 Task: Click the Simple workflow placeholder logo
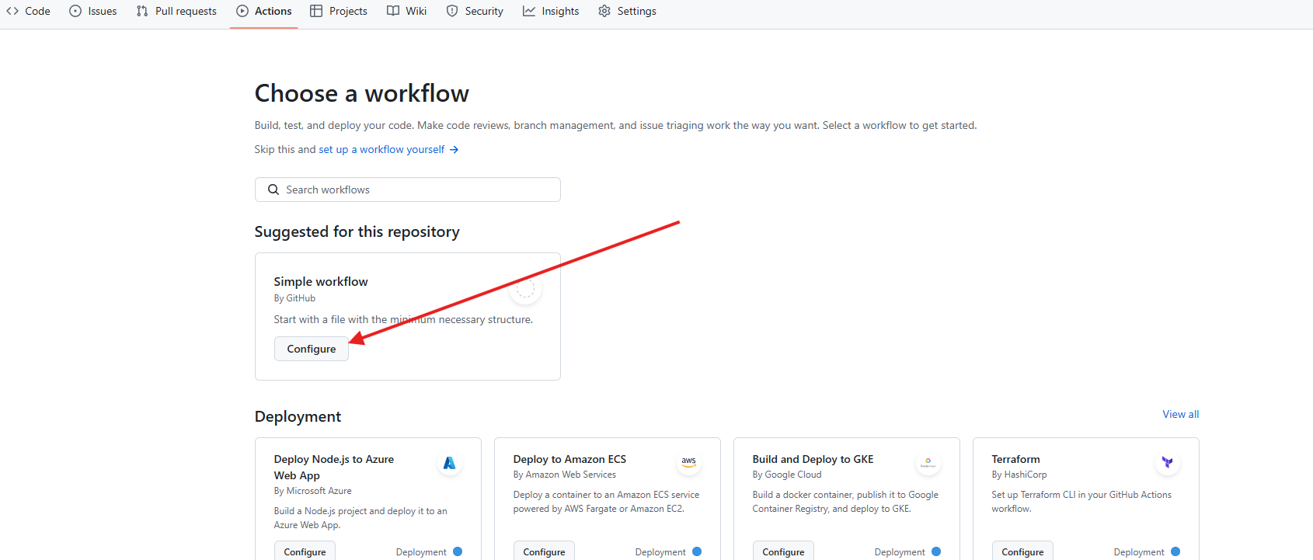(x=526, y=289)
